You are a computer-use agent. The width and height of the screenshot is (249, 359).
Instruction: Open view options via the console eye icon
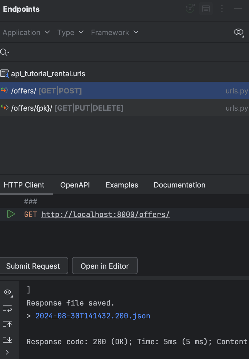click(x=7, y=292)
